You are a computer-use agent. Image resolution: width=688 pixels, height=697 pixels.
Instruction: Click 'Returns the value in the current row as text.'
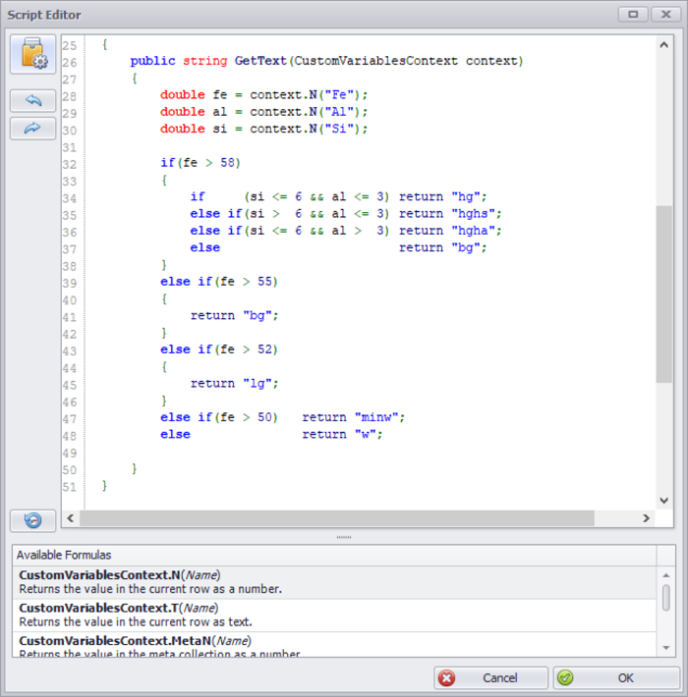[136, 621]
